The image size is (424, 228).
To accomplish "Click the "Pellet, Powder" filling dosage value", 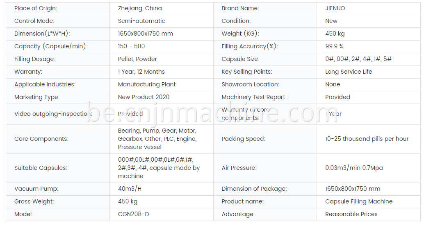I will point(137,59).
